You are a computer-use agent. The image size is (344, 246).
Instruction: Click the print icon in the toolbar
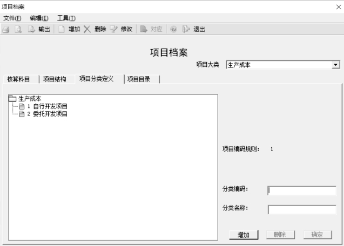click(x=6, y=29)
